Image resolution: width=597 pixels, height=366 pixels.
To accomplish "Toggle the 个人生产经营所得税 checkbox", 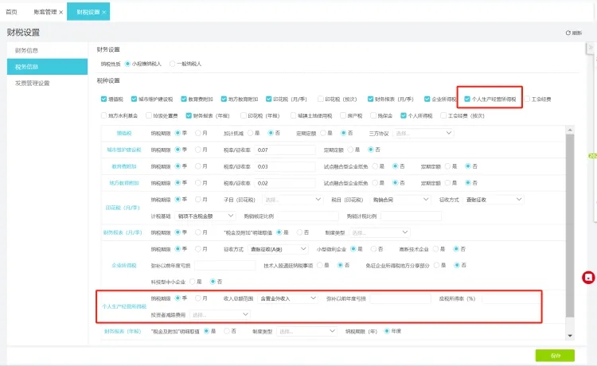I will [x=468, y=99].
